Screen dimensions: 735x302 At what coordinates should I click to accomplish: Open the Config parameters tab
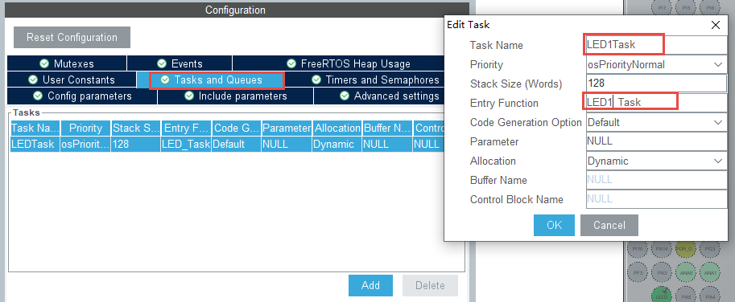tap(82, 96)
